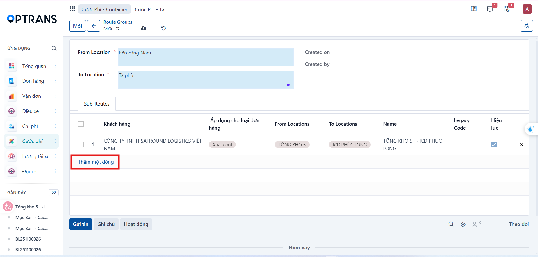Open the options dots next to Tổng quan
The height and width of the screenshot is (257, 538).
click(55, 66)
